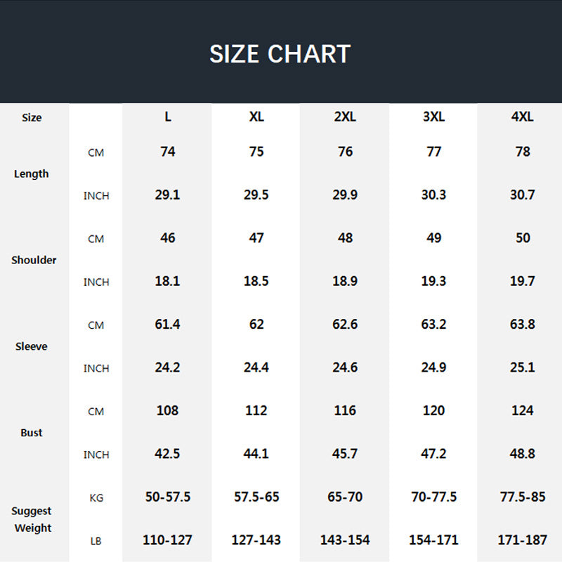Screen dimensions: 562x562
Task: Click the KG unit label
Action: point(96,498)
